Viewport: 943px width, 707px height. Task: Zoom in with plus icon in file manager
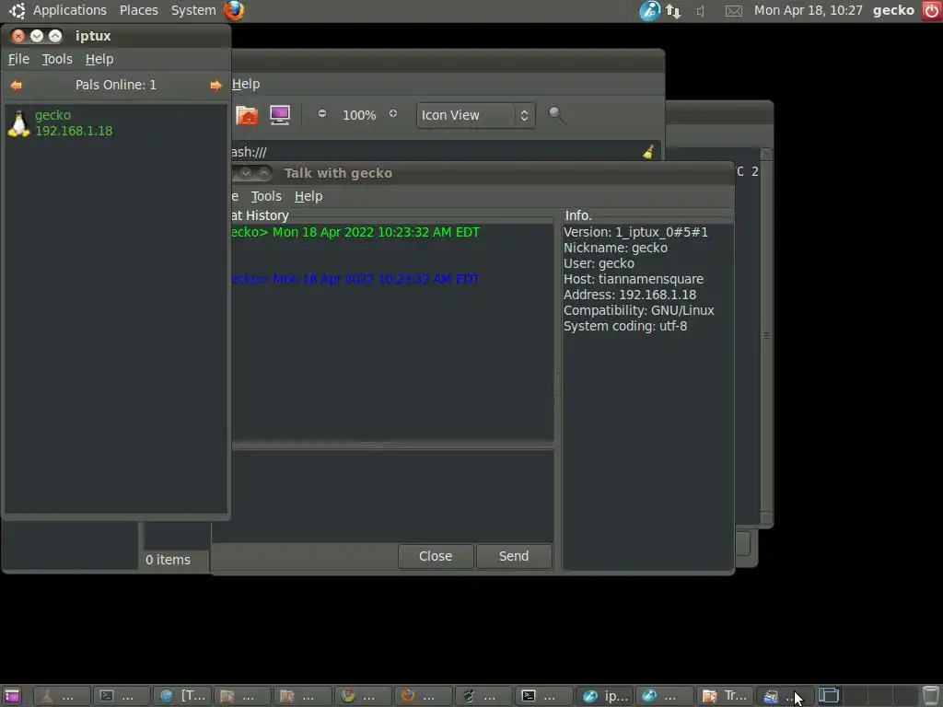pyautogui.click(x=393, y=113)
